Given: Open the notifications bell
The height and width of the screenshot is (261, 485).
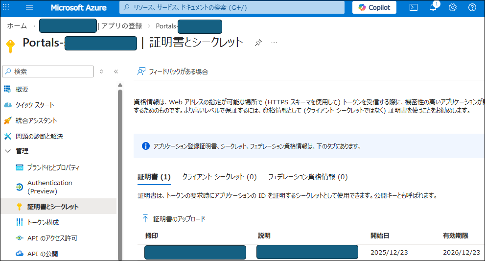Looking at the screenshot, I should point(433,7).
